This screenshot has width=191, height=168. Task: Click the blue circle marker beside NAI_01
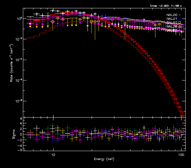point(180,19)
